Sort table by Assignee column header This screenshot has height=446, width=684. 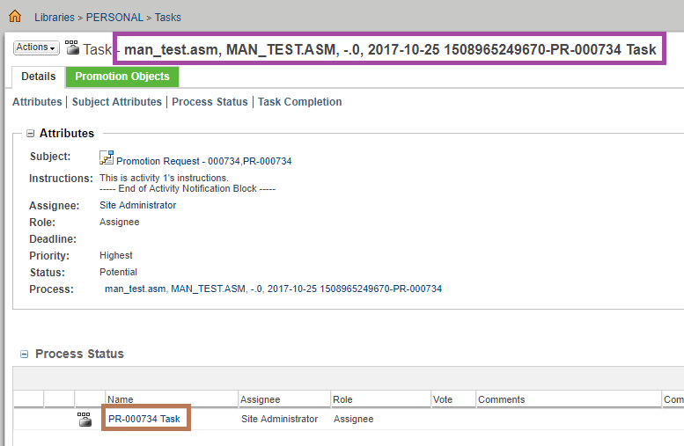(260, 400)
